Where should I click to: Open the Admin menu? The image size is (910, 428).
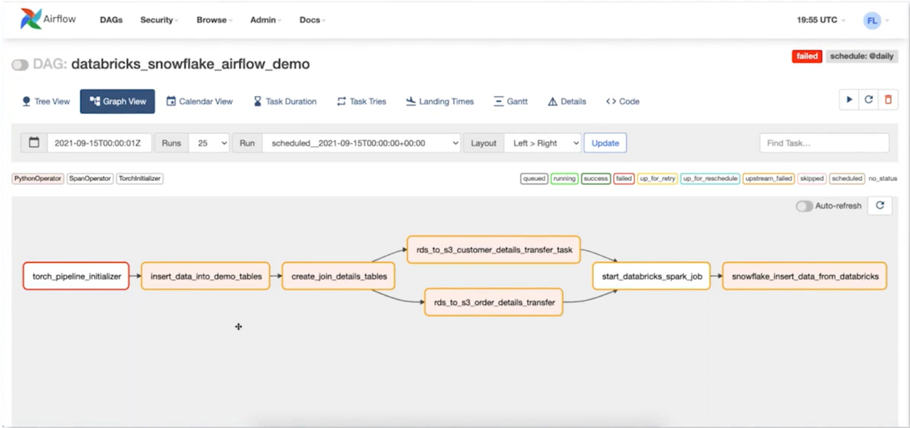(x=265, y=20)
